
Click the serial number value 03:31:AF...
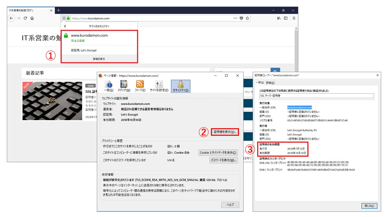point(317,120)
